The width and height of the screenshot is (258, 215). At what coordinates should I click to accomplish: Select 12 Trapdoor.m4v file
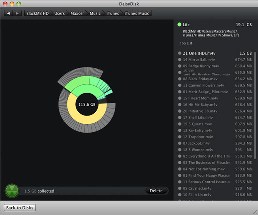[x=215, y=137]
